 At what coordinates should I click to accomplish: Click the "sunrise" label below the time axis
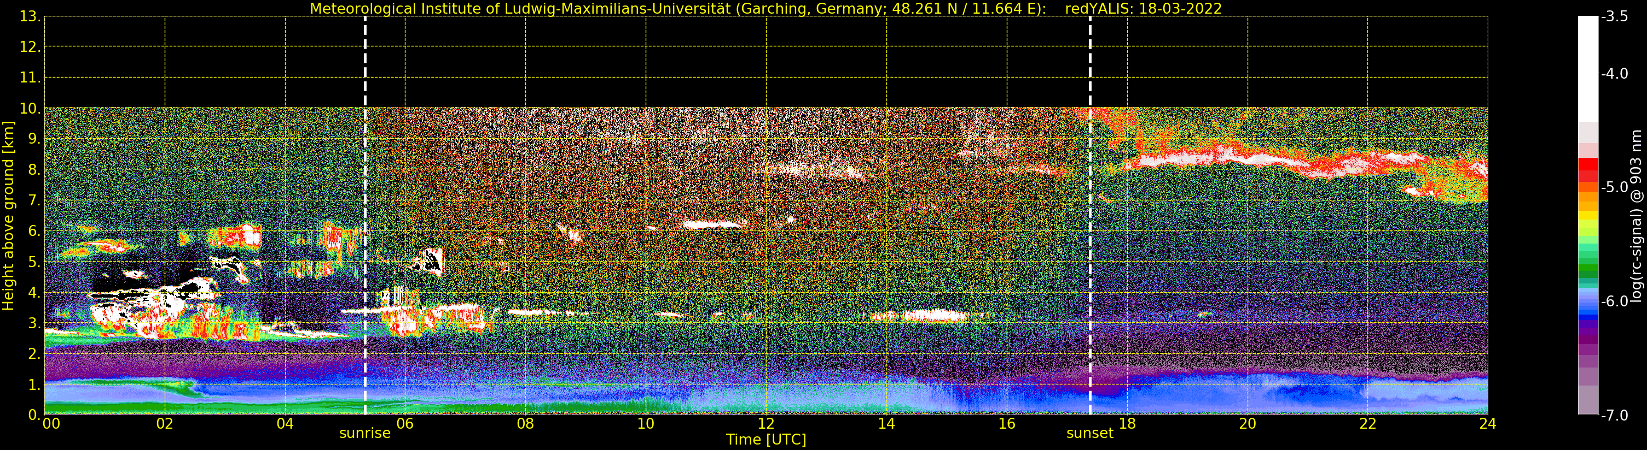pyautogui.click(x=364, y=434)
